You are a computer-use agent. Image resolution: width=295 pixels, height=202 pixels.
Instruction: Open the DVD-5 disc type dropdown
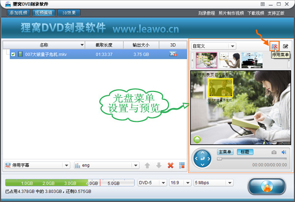152,183
